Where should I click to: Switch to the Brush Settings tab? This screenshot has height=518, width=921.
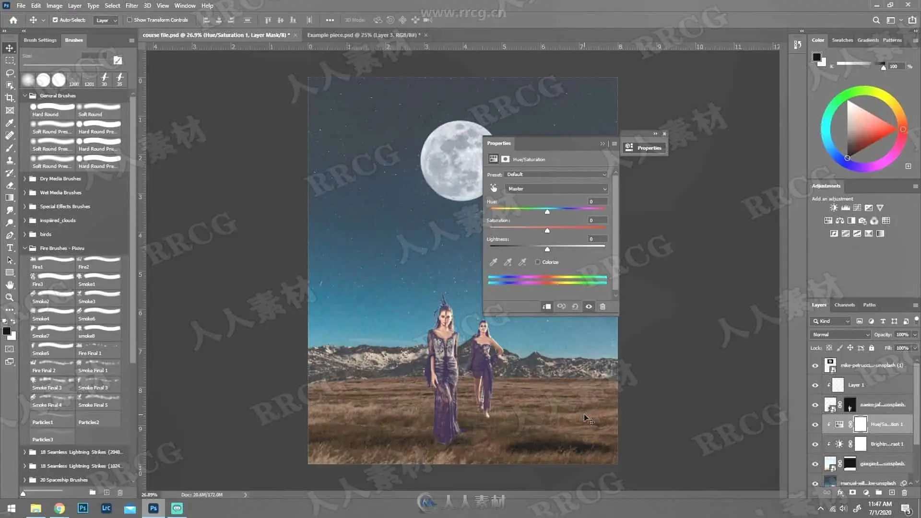pos(40,40)
